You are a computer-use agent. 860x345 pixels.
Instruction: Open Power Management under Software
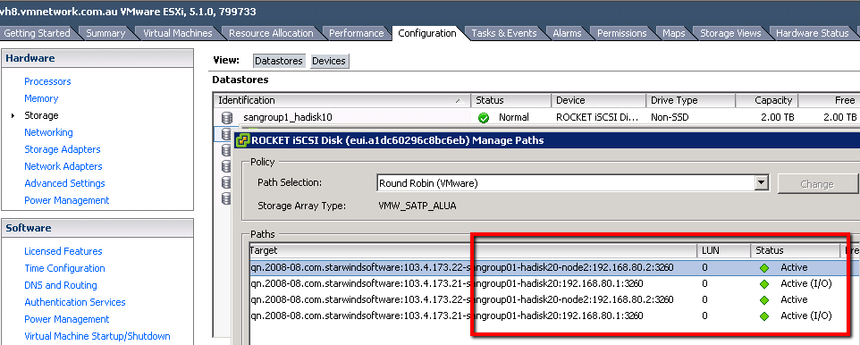pyautogui.click(x=66, y=319)
